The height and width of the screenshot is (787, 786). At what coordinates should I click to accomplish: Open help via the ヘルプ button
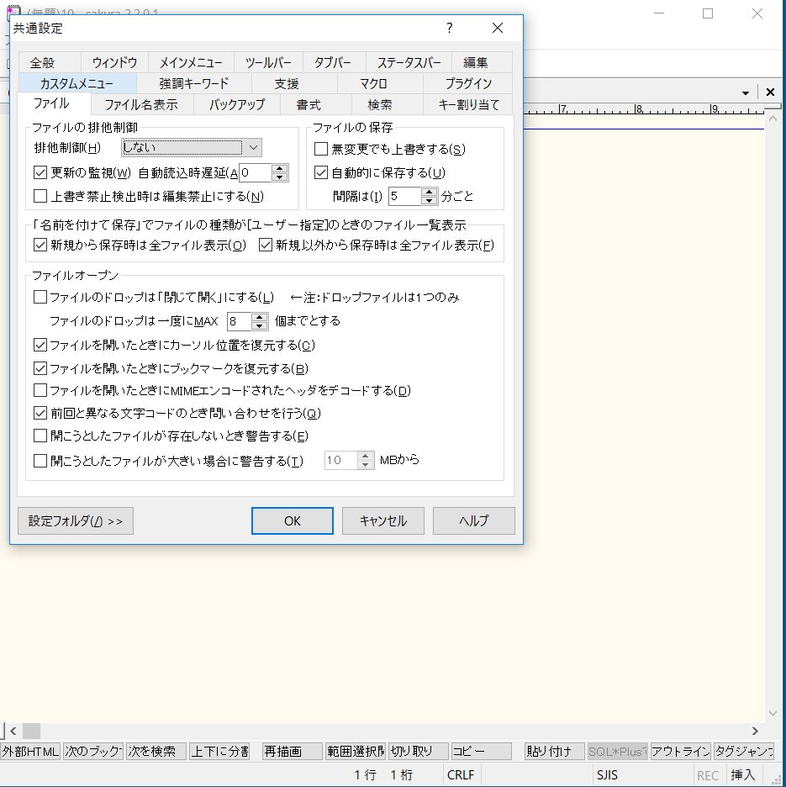[473, 520]
